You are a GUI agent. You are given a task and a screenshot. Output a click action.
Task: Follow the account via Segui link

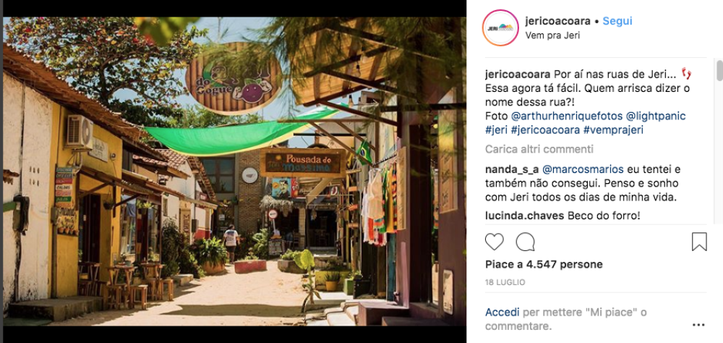point(617,21)
